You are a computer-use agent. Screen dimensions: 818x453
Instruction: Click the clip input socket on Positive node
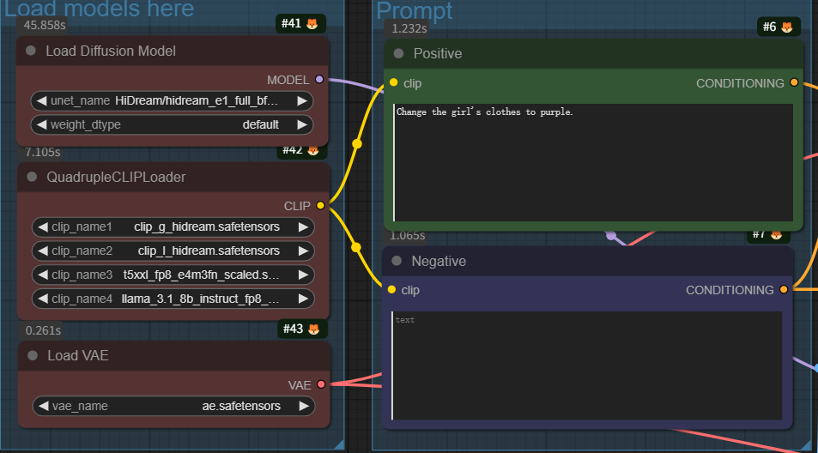(x=394, y=82)
